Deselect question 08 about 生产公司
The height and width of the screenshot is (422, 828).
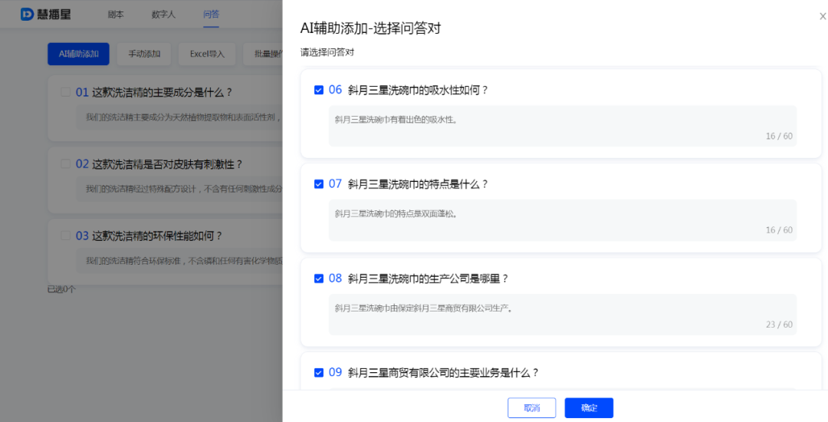319,279
